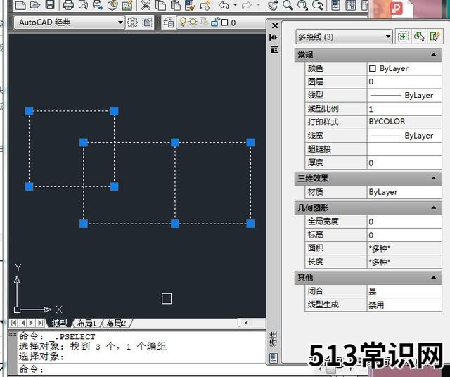Screen dimensions: 450x377
Task: Save the drawing with floppy disk icon
Action: pyautogui.click(x=50, y=5)
